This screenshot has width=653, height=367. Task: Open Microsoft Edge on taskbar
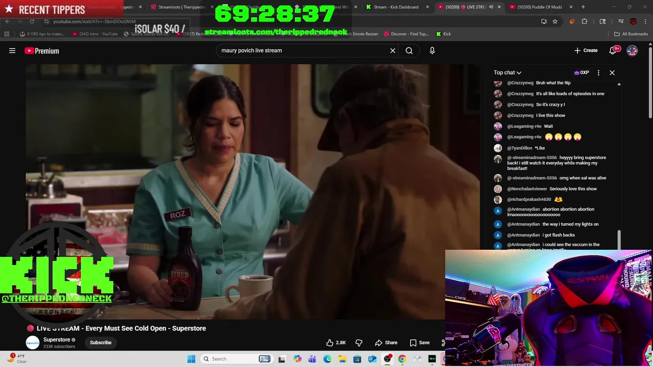click(327, 359)
